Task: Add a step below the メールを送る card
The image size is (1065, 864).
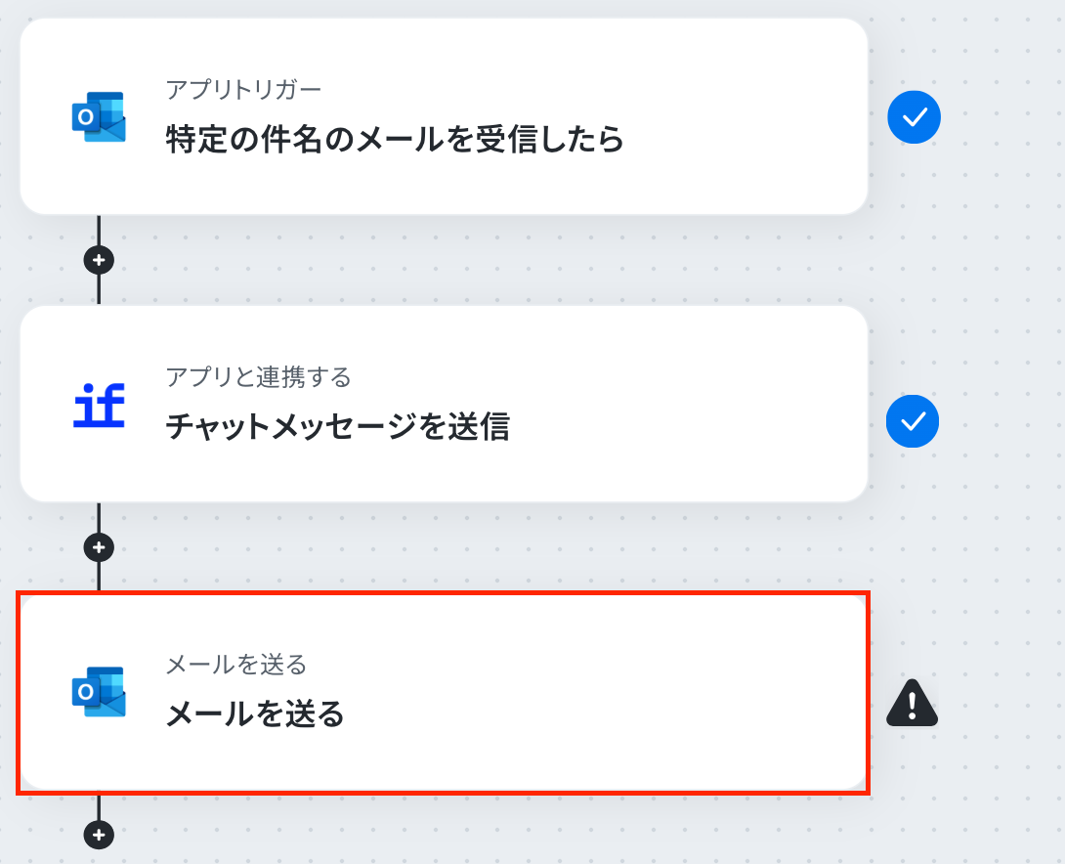Action: pyautogui.click(x=99, y=835)
